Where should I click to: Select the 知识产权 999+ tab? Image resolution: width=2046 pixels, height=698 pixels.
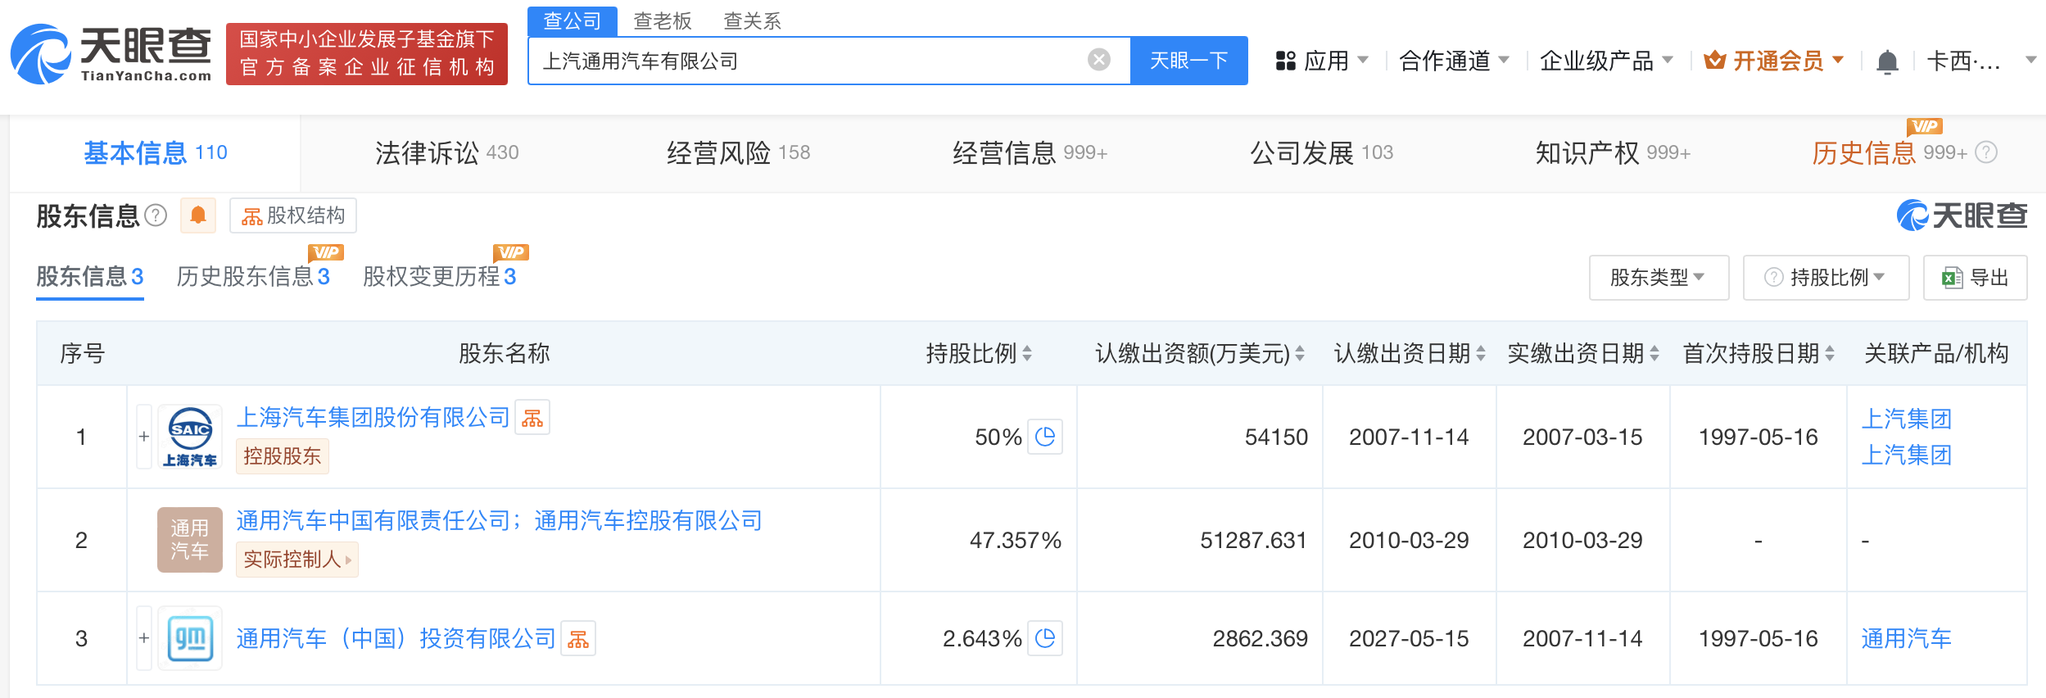1613,152
